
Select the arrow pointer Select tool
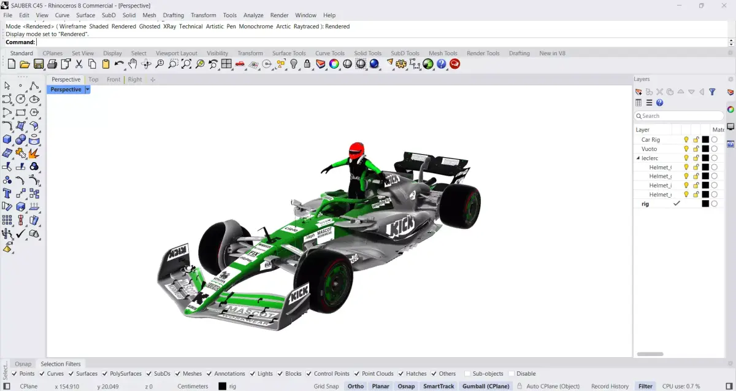[7, 86]
